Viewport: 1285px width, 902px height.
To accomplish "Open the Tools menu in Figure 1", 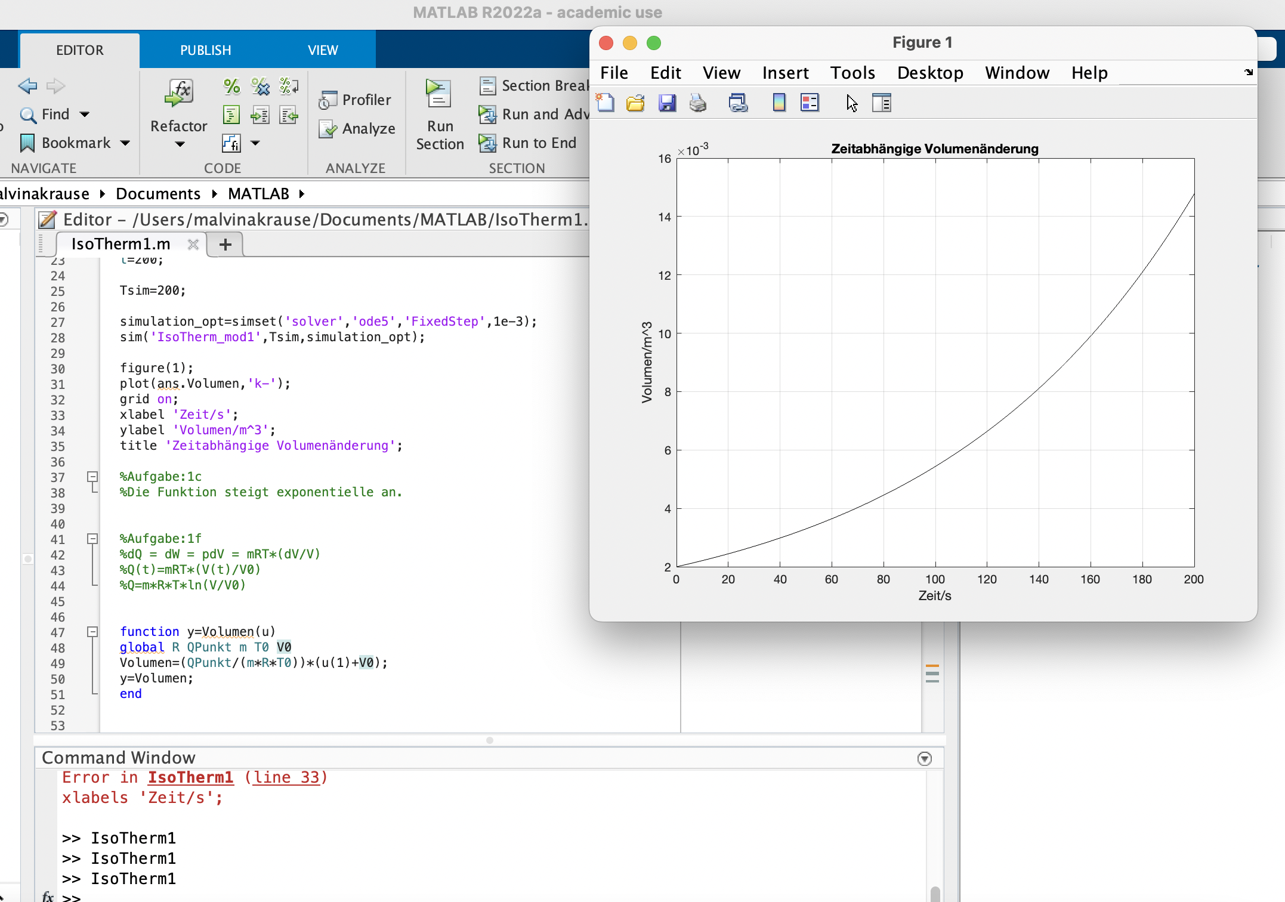I will point(852,73).
